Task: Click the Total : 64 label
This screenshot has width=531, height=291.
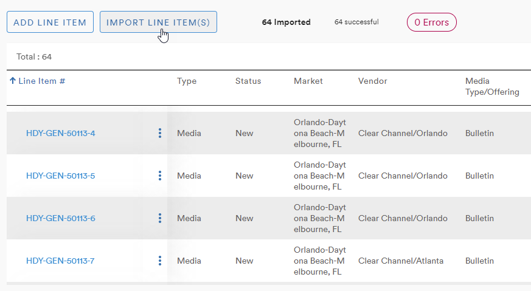Action: (x=34, y=56)
